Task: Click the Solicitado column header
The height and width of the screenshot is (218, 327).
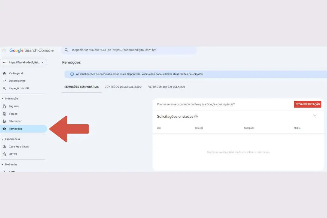Action: click(x=249, y=128)
